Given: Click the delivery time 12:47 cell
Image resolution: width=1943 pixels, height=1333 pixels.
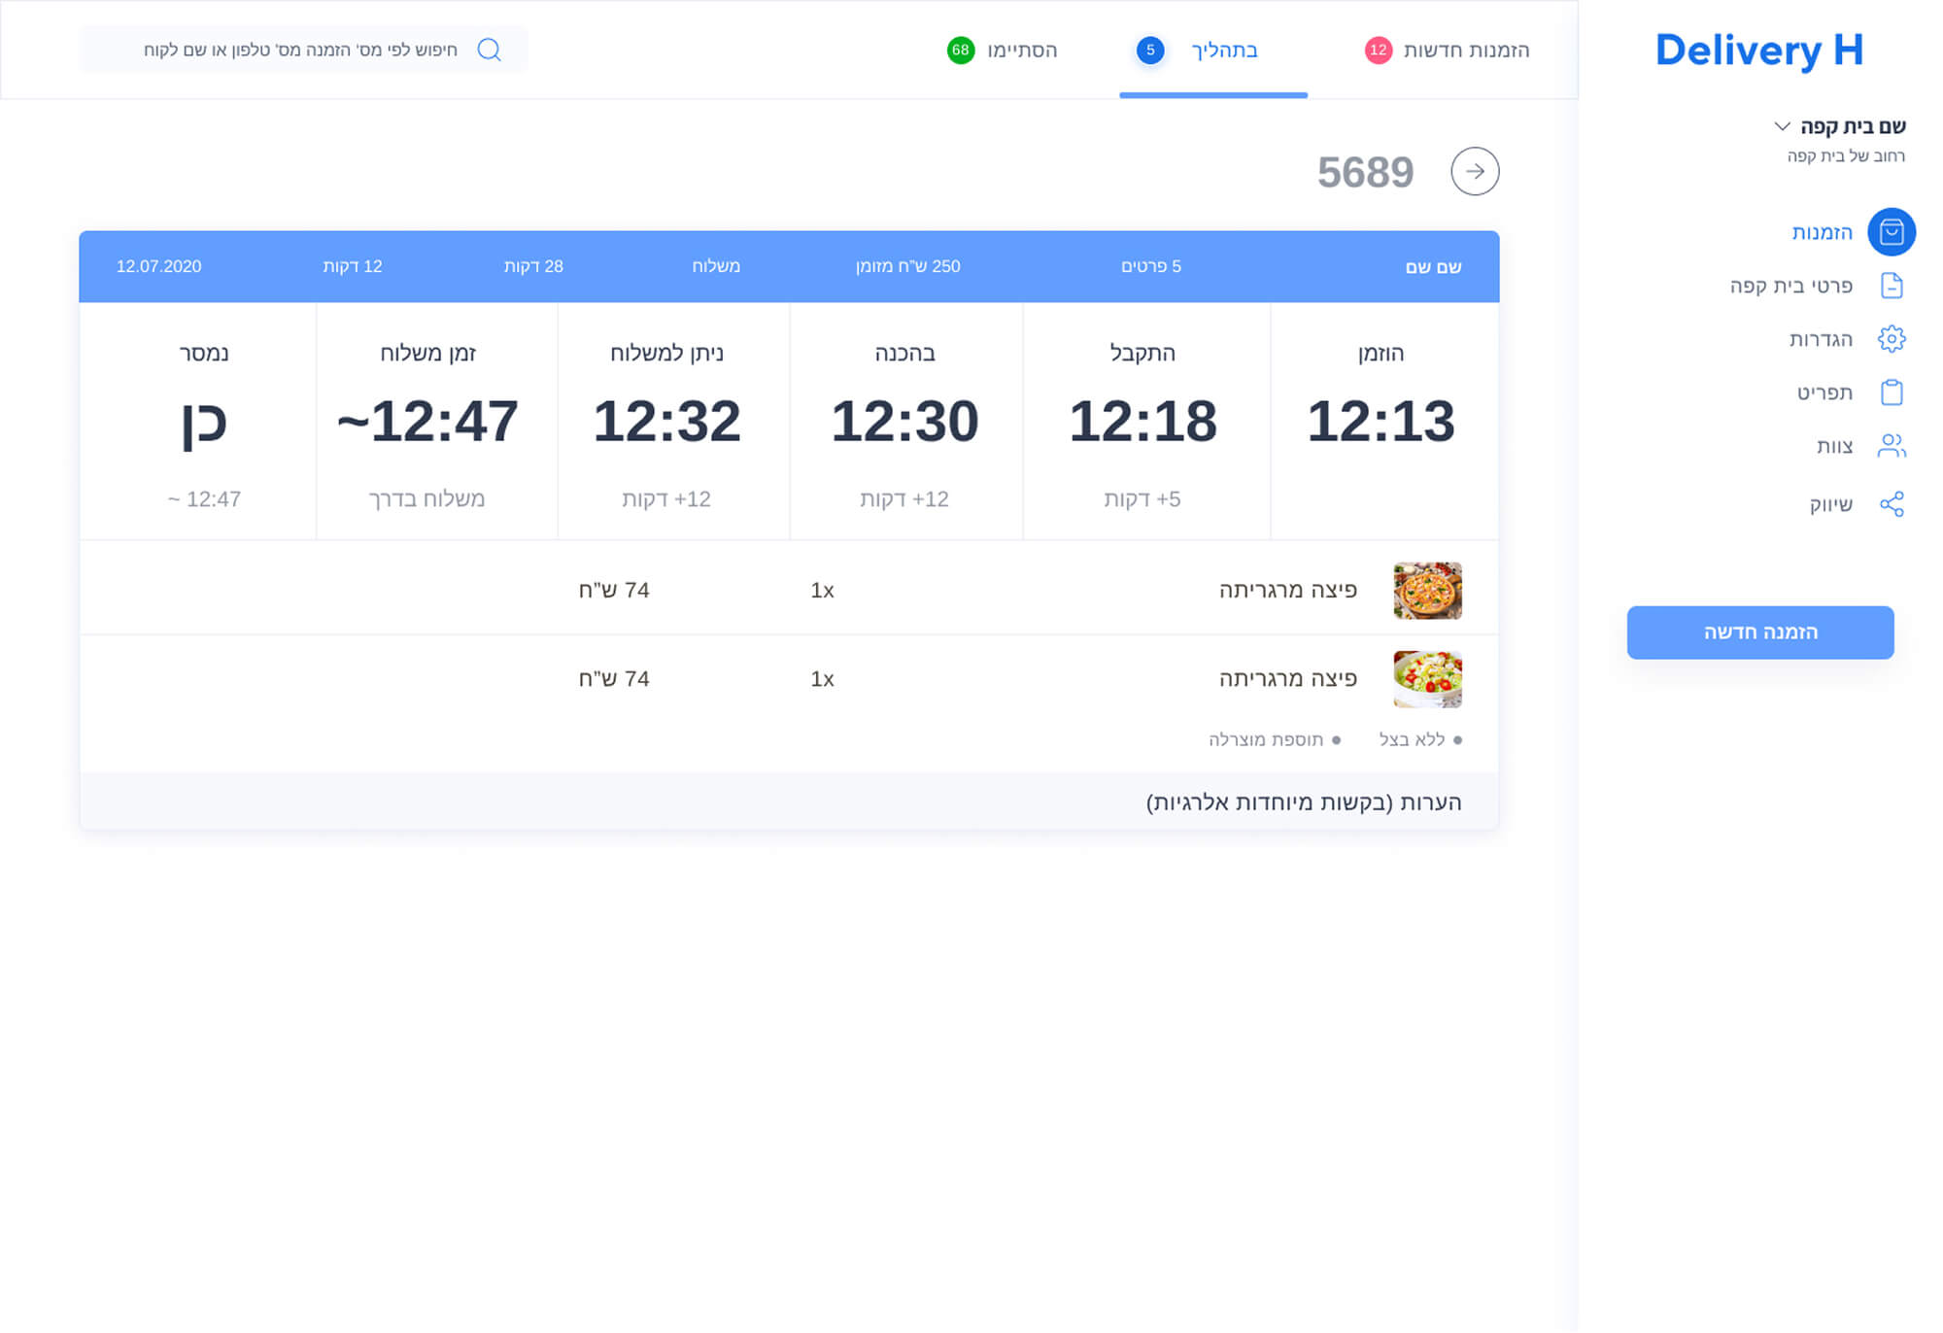Looking at the screenshot, I should click(x=427, y=422).
